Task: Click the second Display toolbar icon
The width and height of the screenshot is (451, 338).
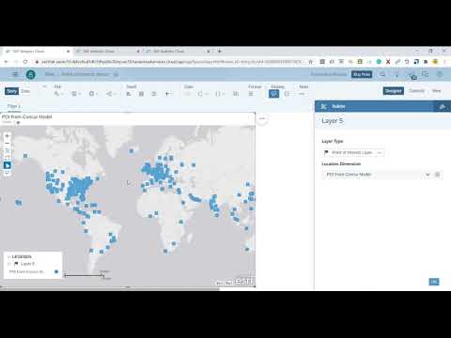Action: tap(287, 94)
